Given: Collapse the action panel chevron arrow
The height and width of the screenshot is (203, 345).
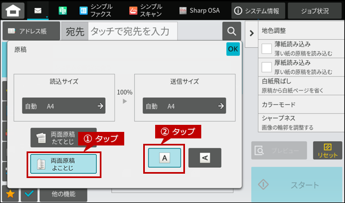Looking at the screenshot, I should pos(252,34).
